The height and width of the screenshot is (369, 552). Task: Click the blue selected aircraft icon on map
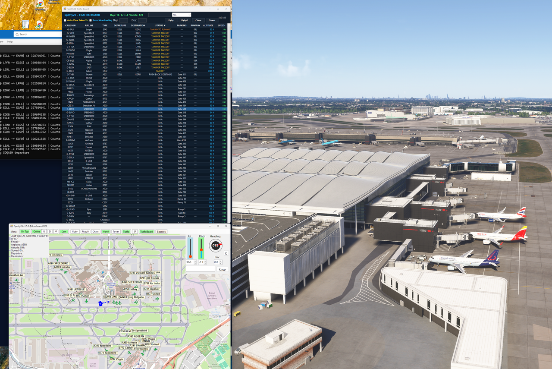(100, 303)
